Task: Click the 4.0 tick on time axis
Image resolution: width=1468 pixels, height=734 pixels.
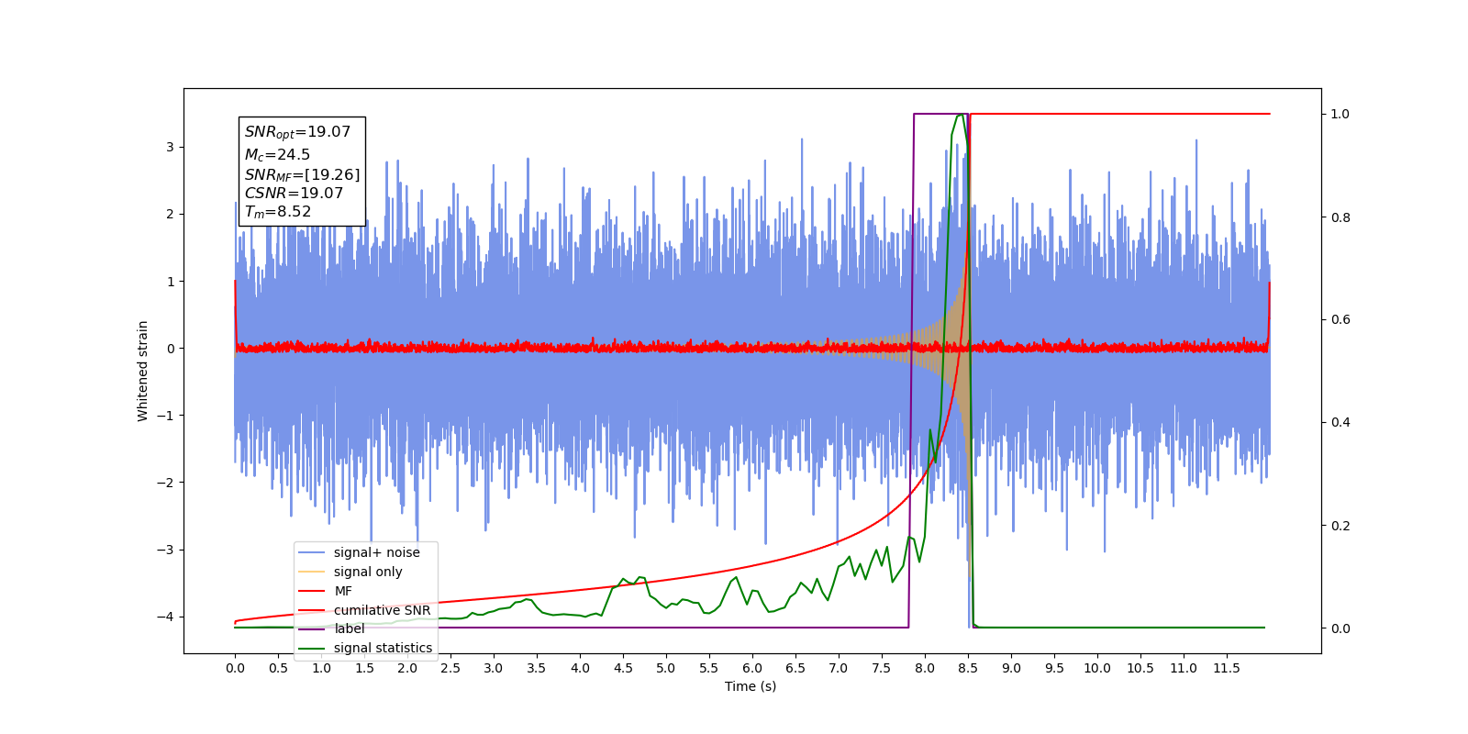Action: (580, 668)
